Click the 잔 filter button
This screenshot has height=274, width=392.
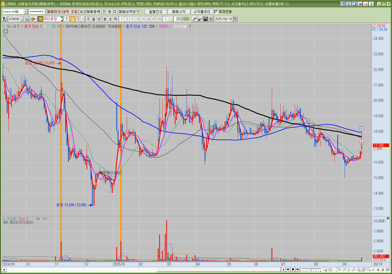tap(104, 12)
